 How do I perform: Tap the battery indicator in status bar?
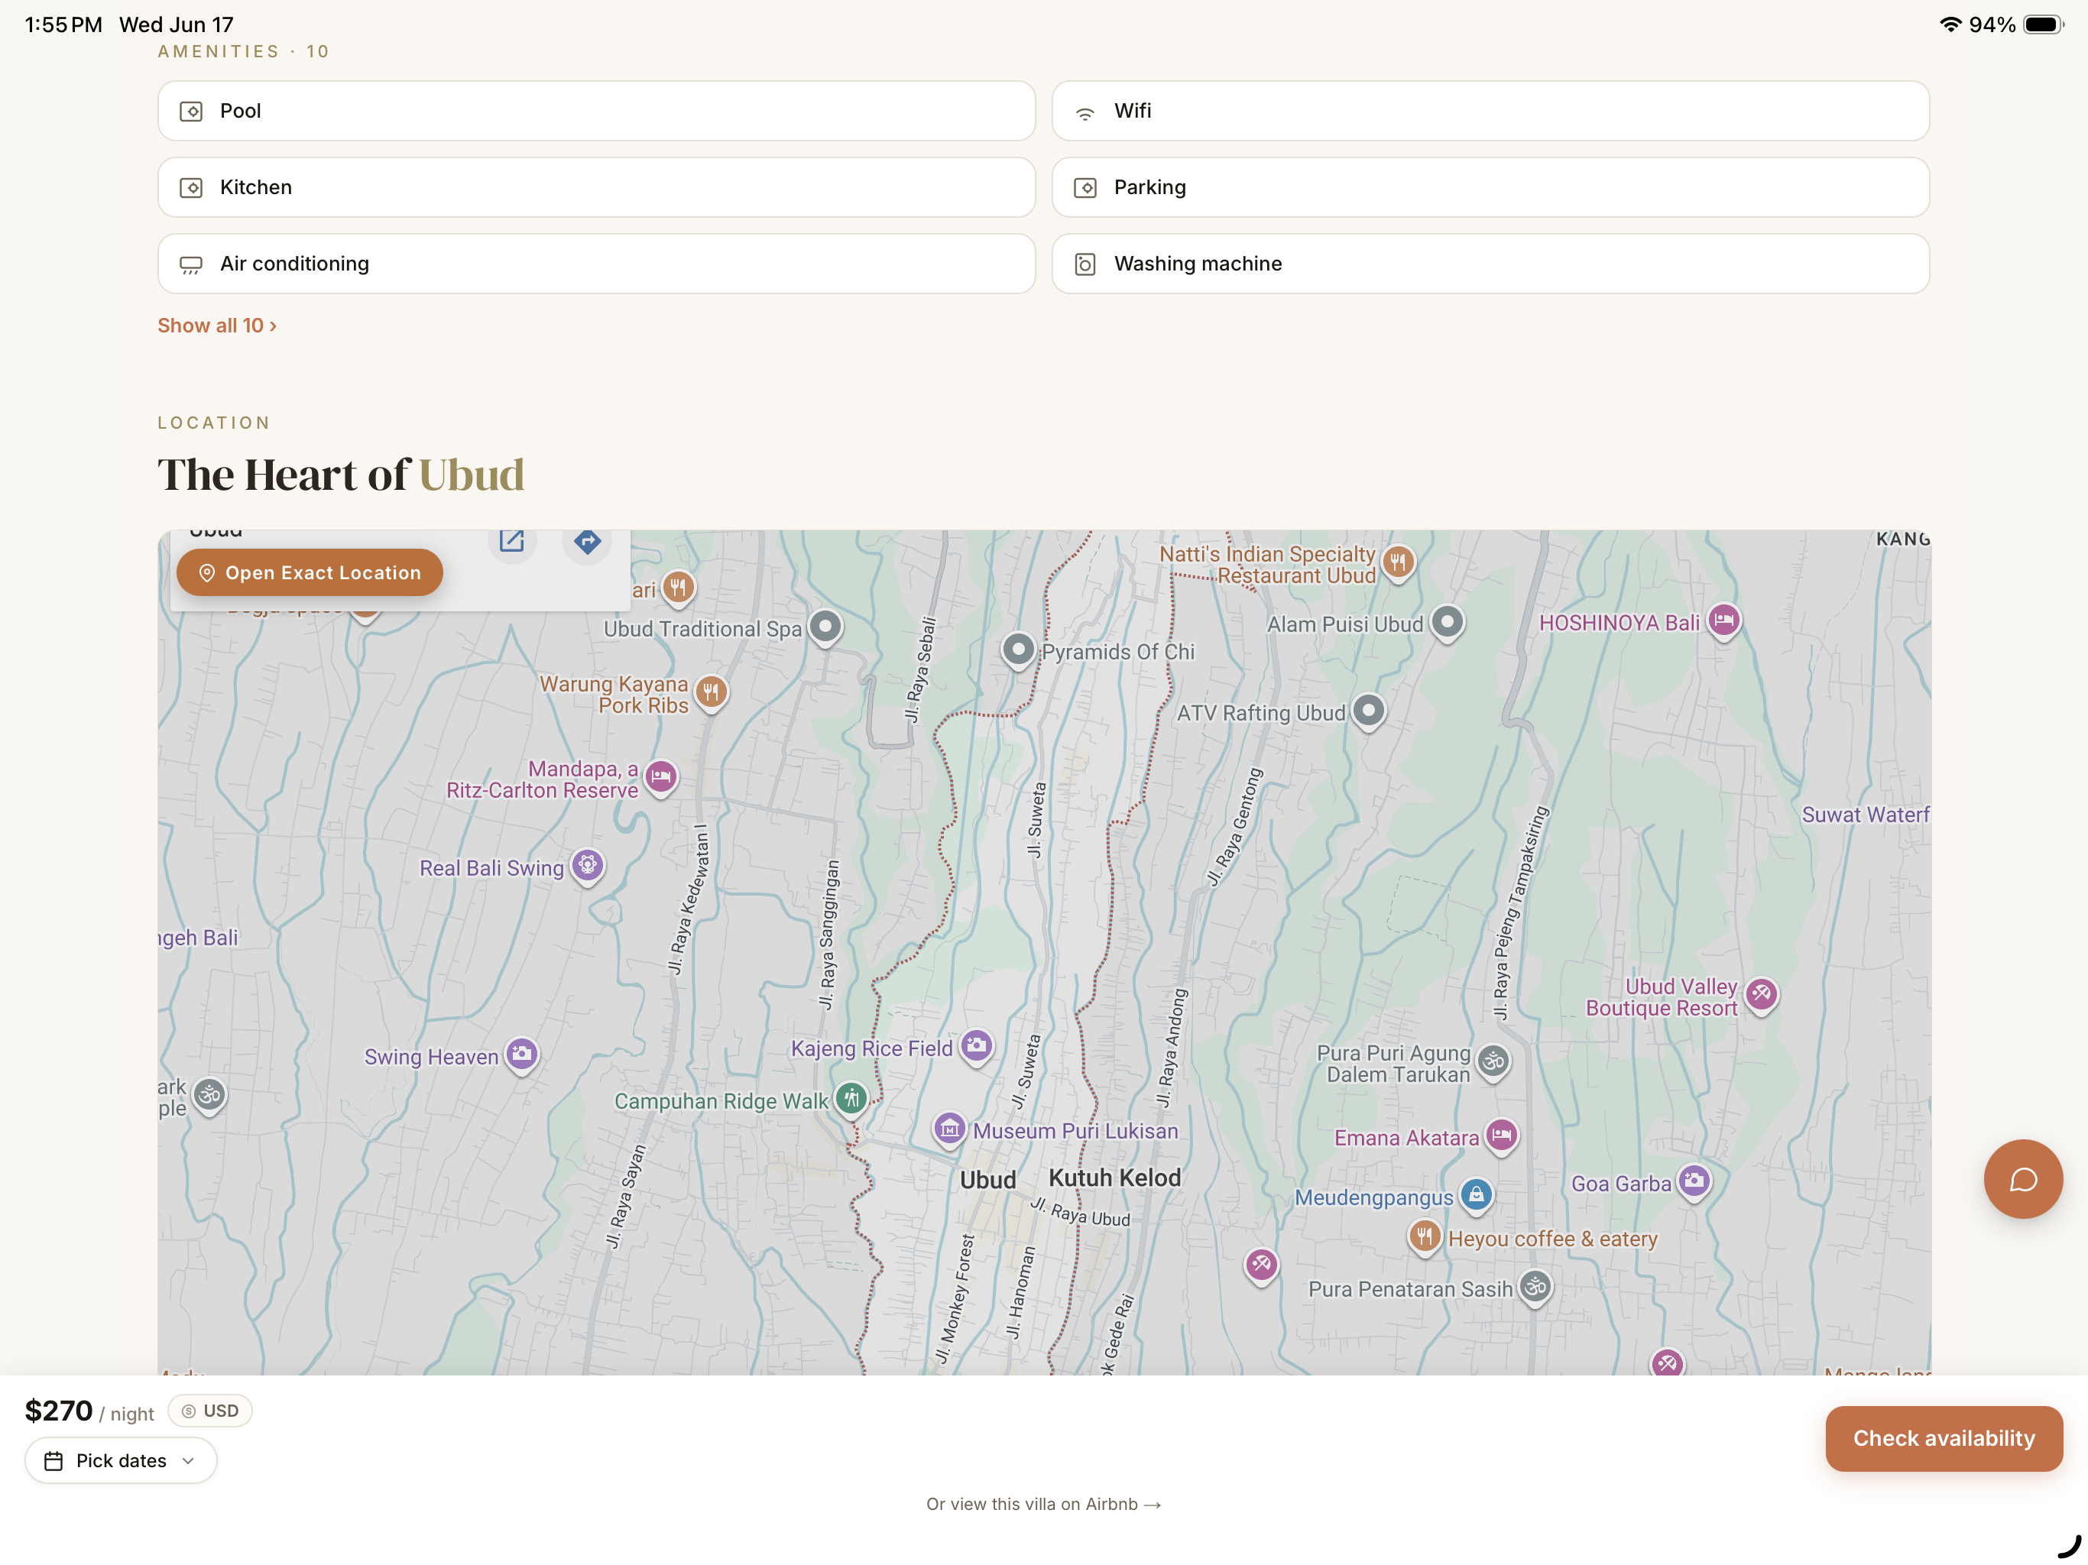pyautogui.click(x=2044, y=24)
